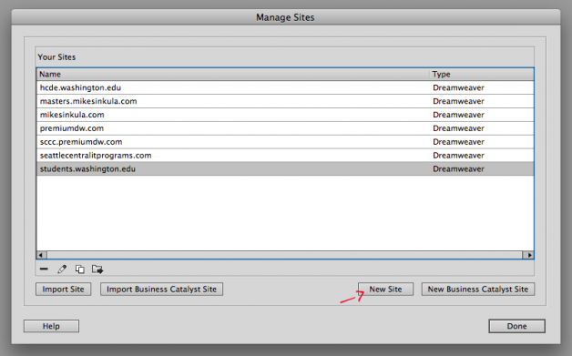
Task: Create a New Site
Action: 385,290
